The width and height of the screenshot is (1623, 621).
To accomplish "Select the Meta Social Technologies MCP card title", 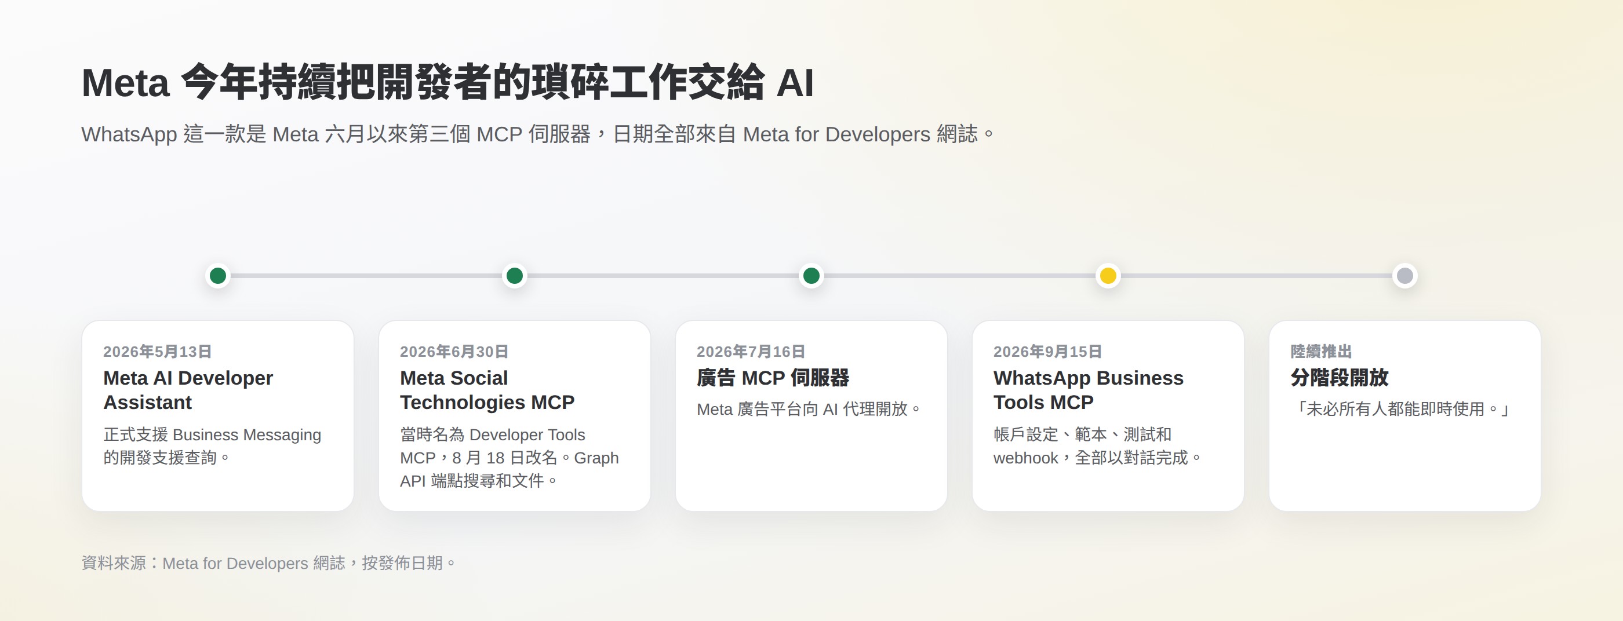I will click(x=487, y=390).
